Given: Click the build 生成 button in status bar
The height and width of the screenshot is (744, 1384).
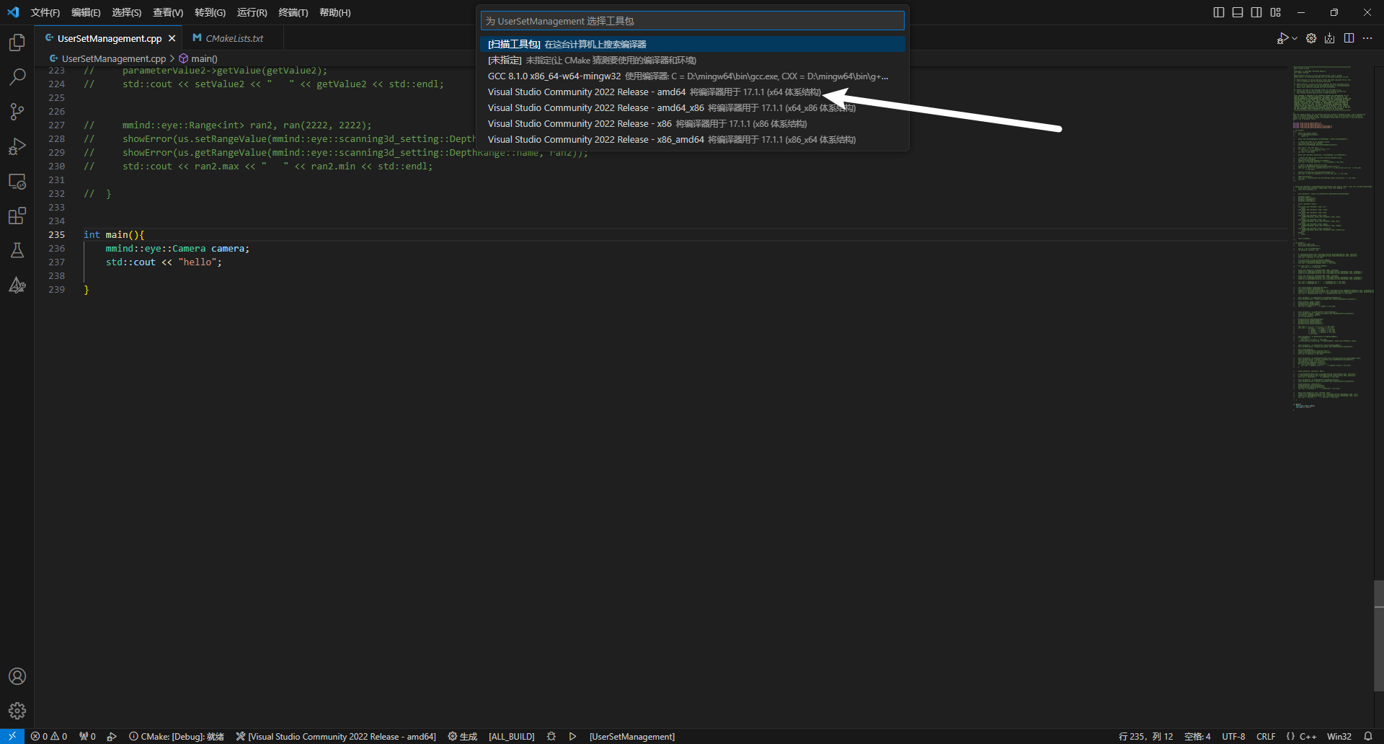Looking at the screenshot, I should click(462, 736).
